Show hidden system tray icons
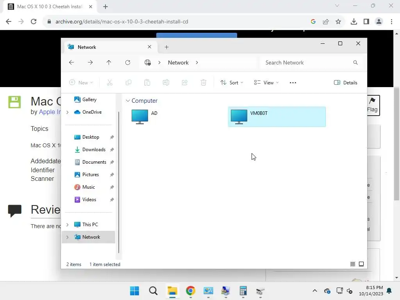The width and height of the screenshot is (400, 300). point(315,291)
